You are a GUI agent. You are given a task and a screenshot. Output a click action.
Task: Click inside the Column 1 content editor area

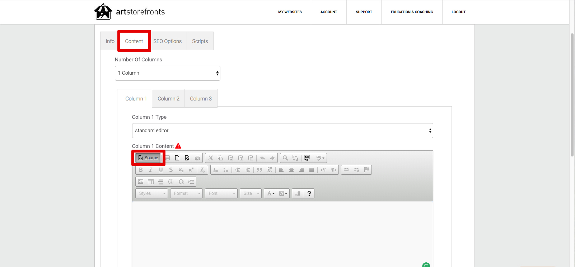click(282, 233)
